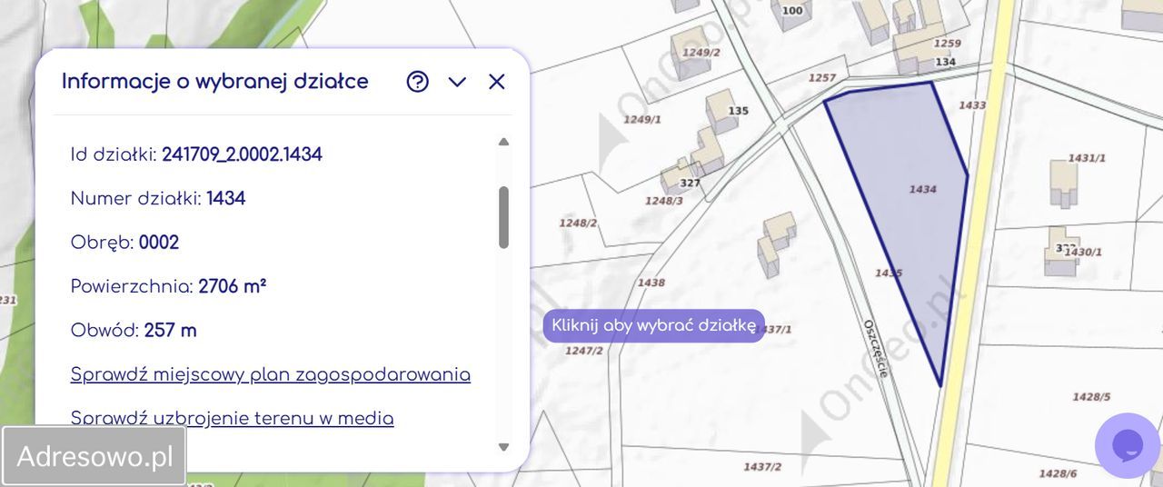Viewport: 1163px width, 487px height.
Task: Click the parcel id value 241709_2.0002.1434
Action: coord(242,154)
